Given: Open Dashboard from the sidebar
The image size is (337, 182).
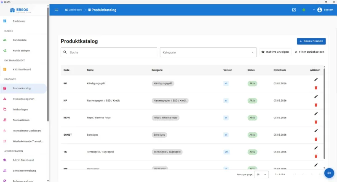Looking at the screenshot, I should 23,21.
